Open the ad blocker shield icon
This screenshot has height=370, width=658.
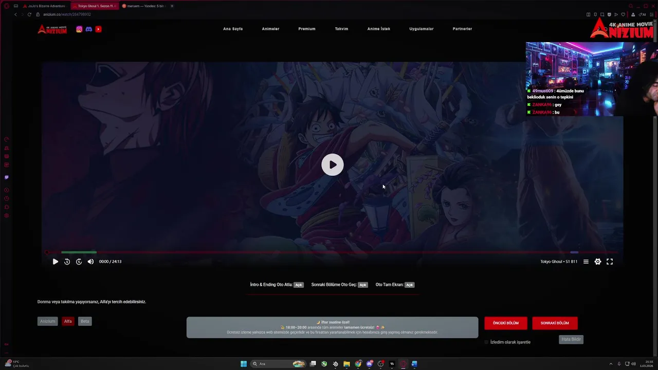click(x=609, y=14)
